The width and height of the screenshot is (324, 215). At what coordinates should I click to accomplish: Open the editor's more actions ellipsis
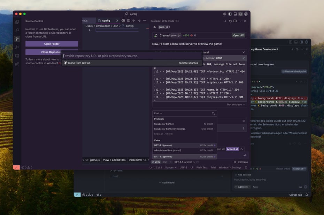(x=145, y=20)
